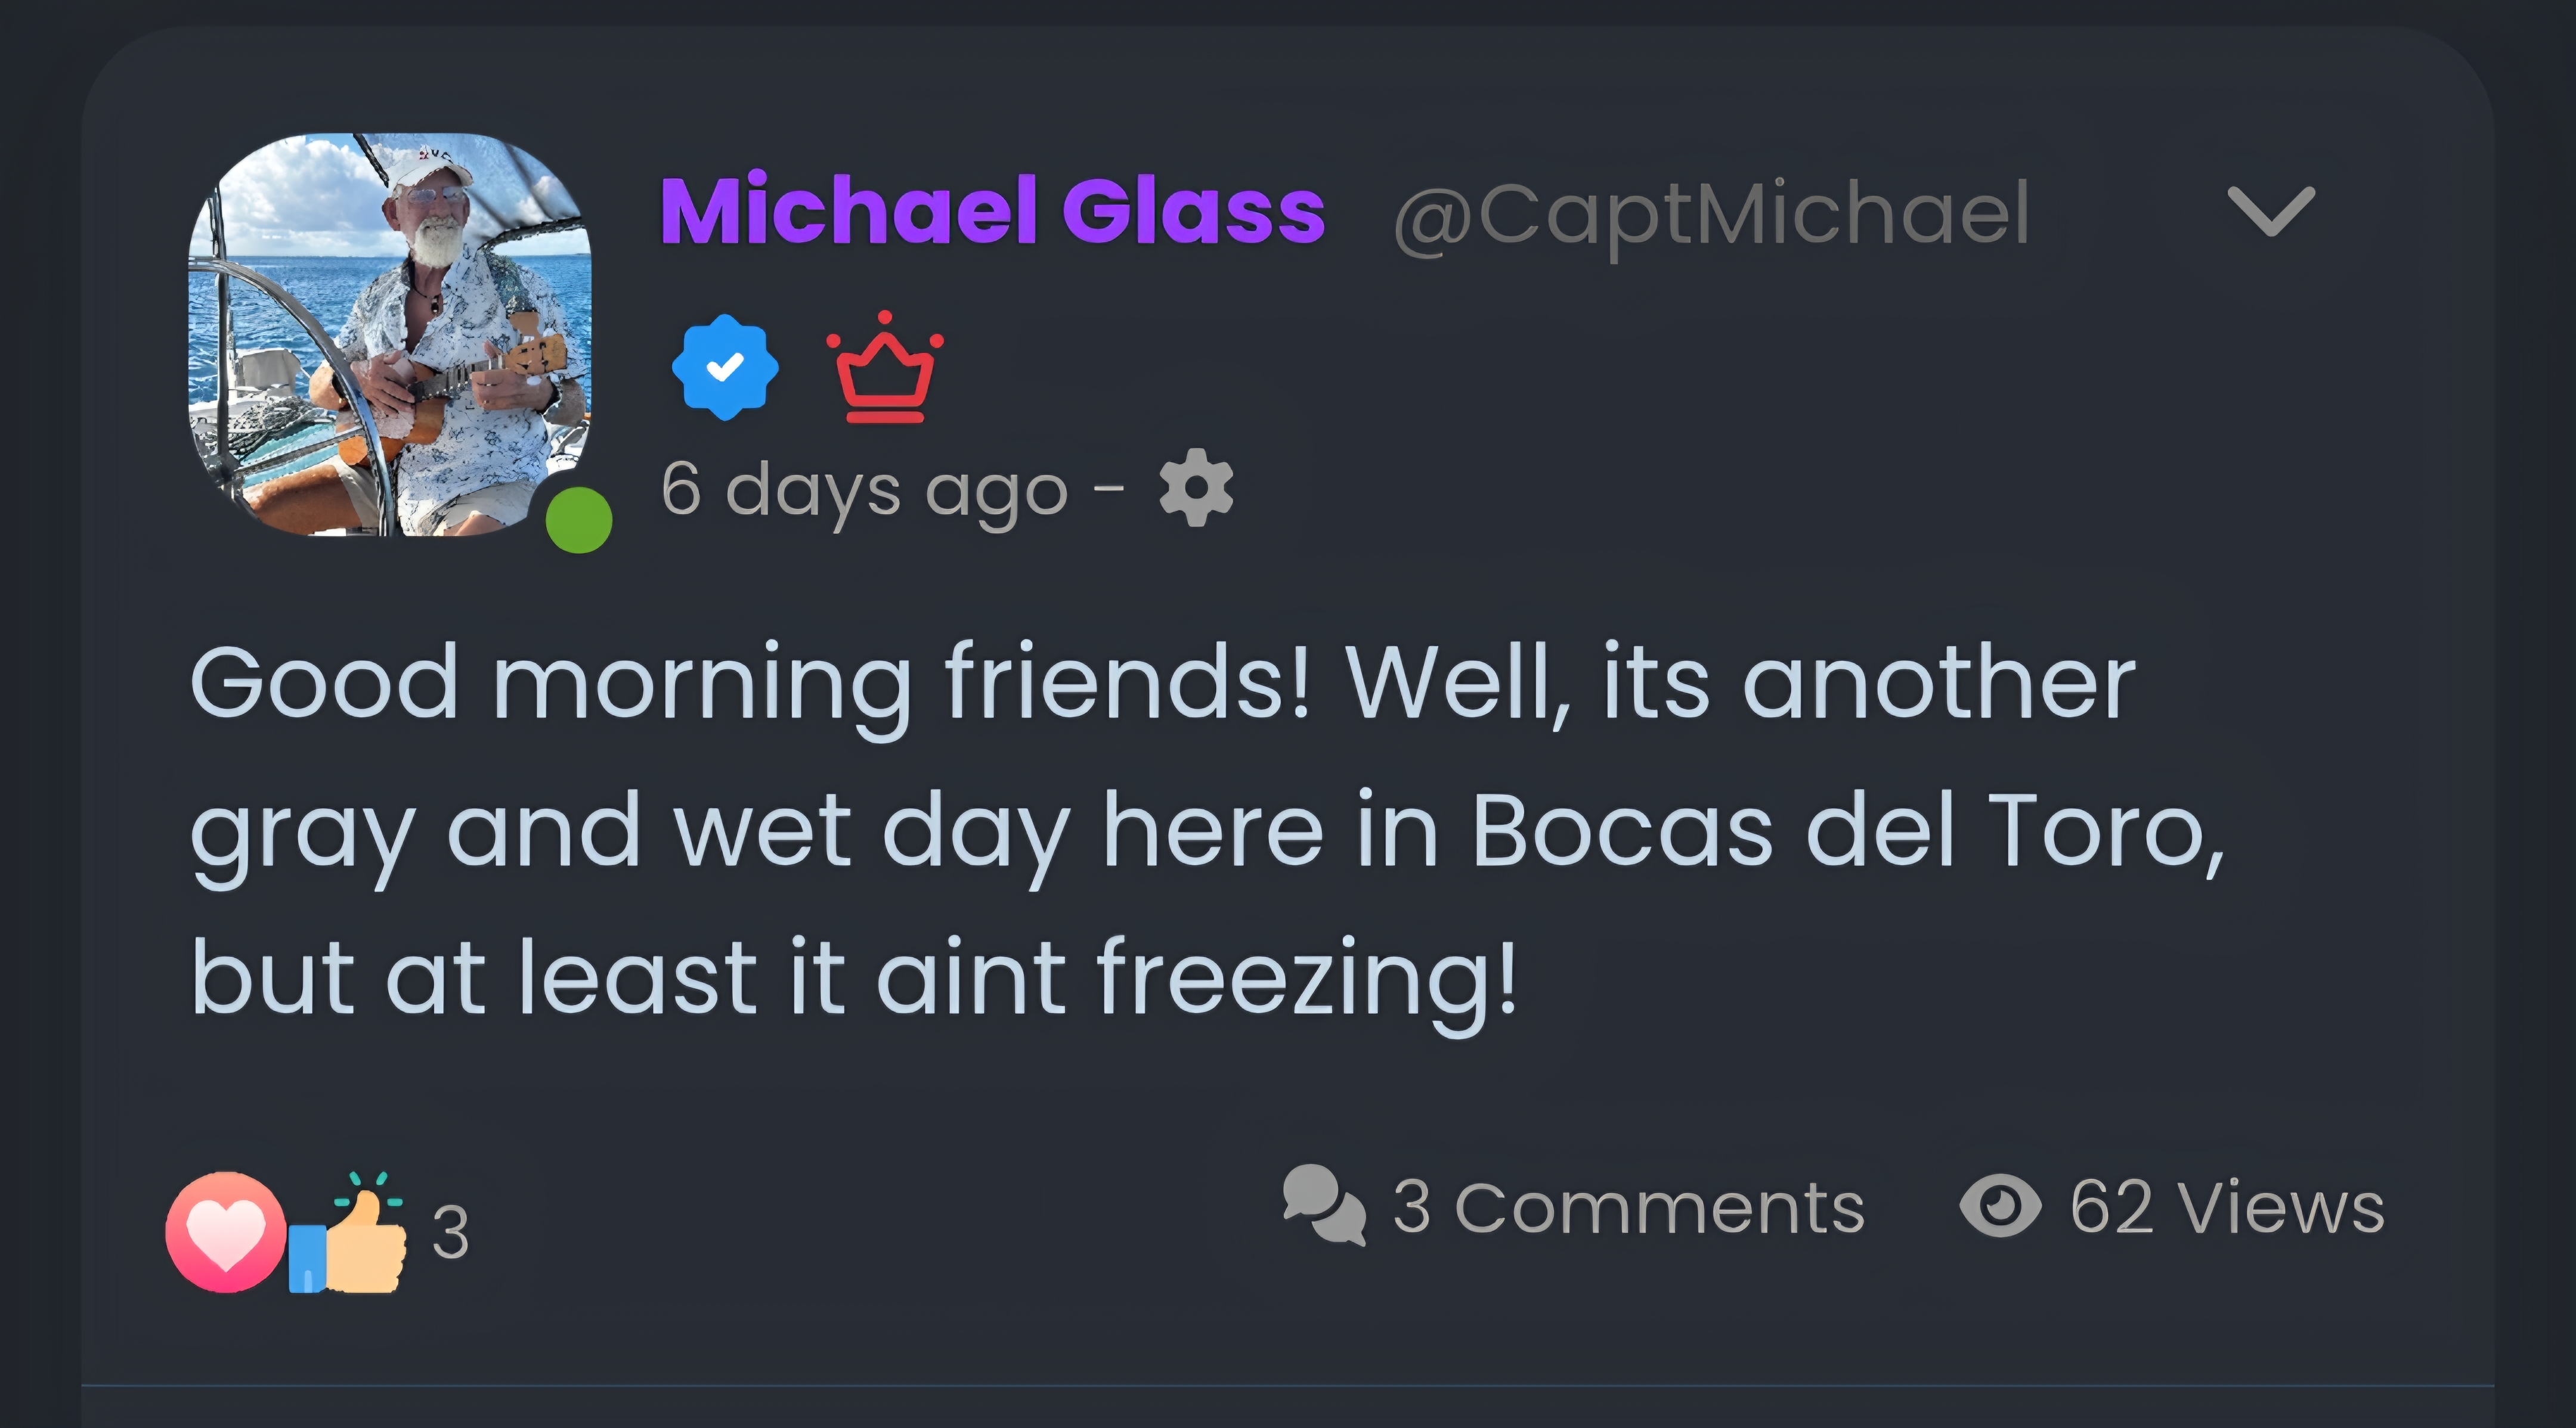Show who reacted via the reaction count 3
2576x1428 pixels.
pyautogui.click(x=450, y=1233)
